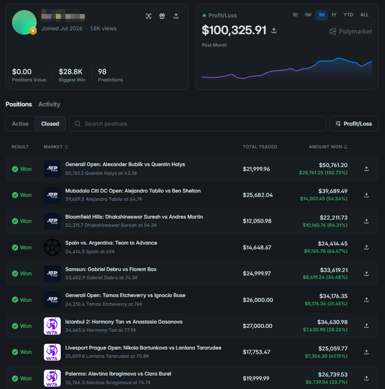This screenshot has height=389, width=385.
Task: Open Livesport Prague Open: Bartunkova vs Tararudee
Action: pyautogui.click(x=143, y=348)
